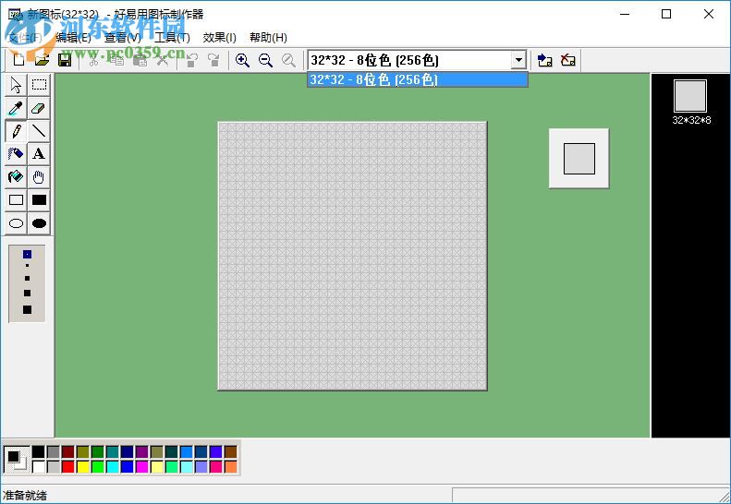
Task: Select the hollow rectangle shape tool
Action: coord(16,199)
